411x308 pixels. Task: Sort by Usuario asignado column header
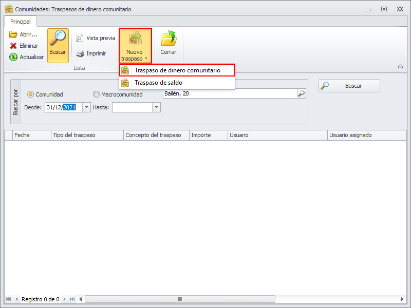367,135
